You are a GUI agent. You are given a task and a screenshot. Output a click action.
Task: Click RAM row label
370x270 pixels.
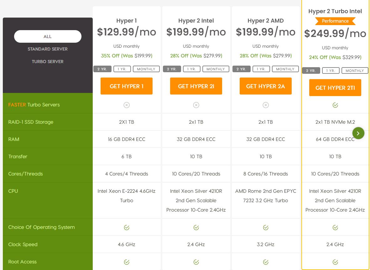(x=14, y=139)
